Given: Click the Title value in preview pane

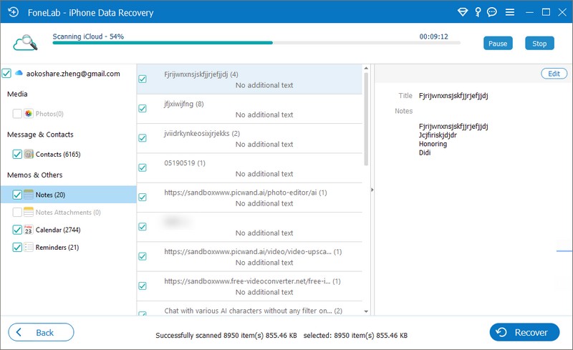Looking at the screenshot, I should (453, 96).
